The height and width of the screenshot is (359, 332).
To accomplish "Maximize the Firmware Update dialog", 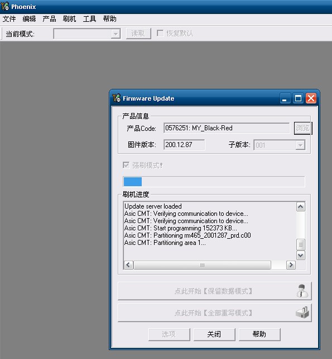I will tap(298, 98).
